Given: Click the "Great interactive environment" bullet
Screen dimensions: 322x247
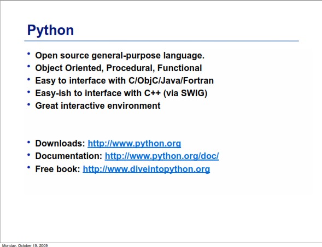Looking at the screenshot, I should coord(98,105).
